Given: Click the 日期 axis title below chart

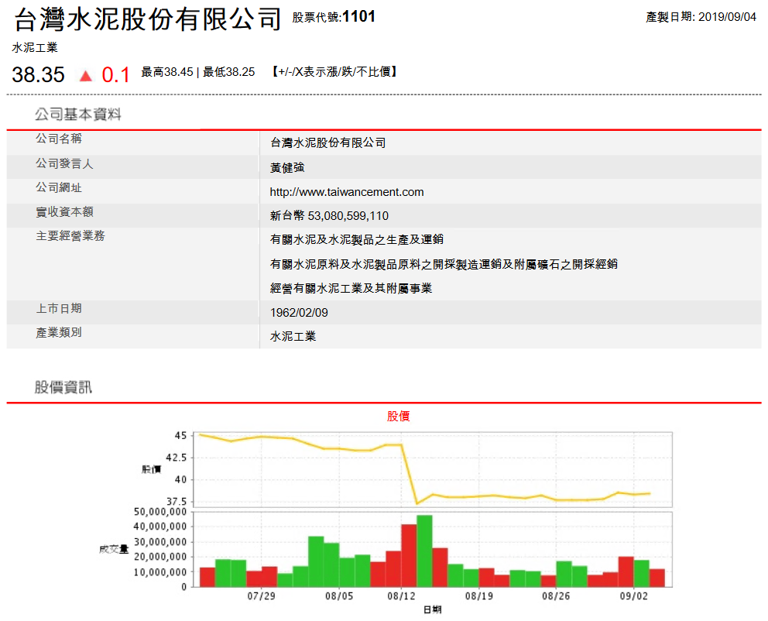Looking at the screenshot, I should [x=433, y=609].
